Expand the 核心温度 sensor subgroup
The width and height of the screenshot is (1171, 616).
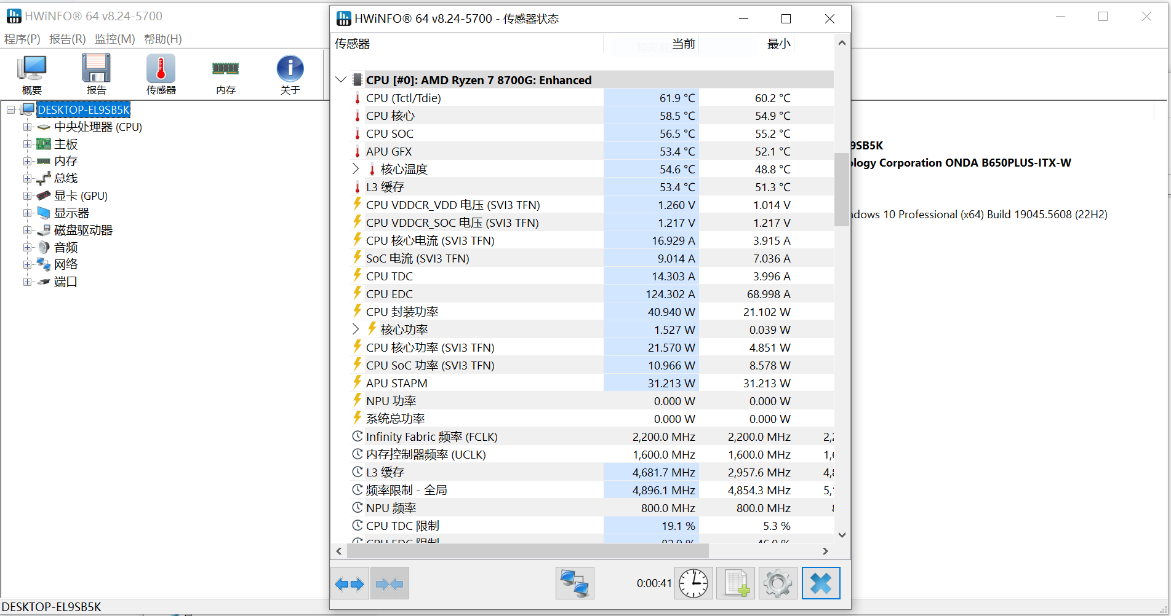(356, 168)
